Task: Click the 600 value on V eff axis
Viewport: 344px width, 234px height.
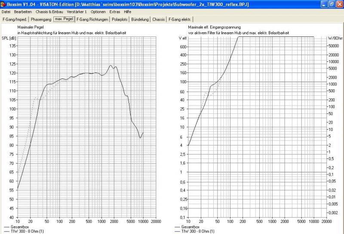Action: pos(183,47)
